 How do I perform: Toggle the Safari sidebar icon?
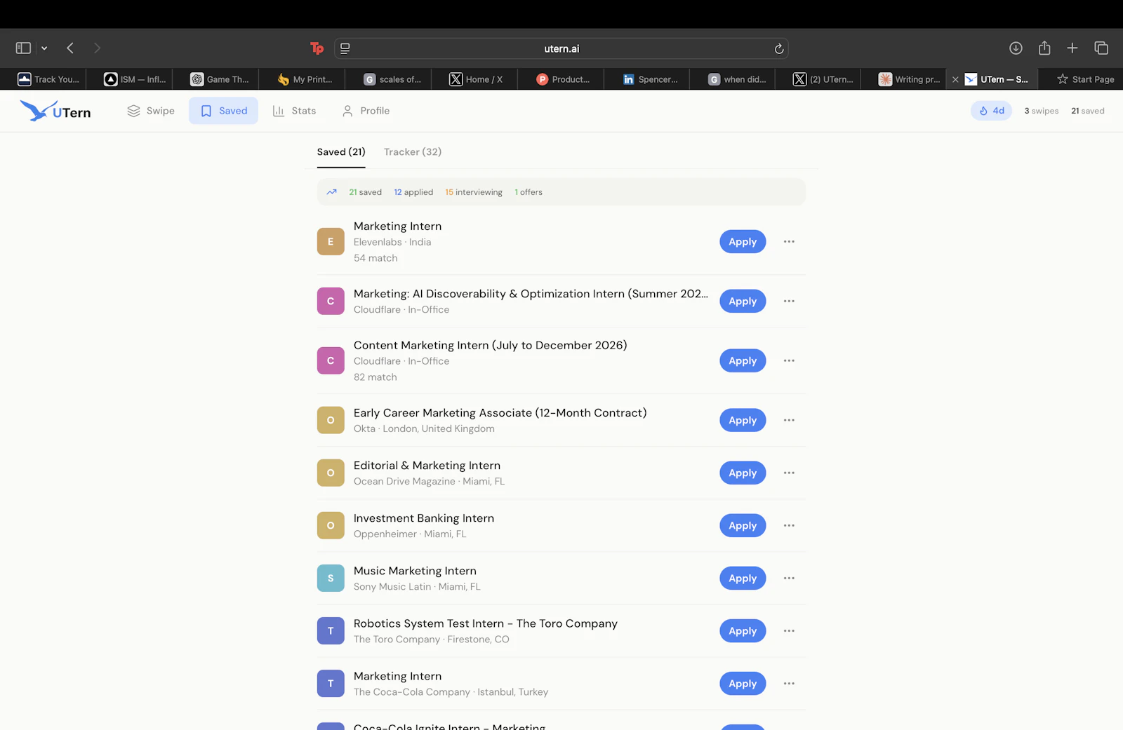pos(23,48)
